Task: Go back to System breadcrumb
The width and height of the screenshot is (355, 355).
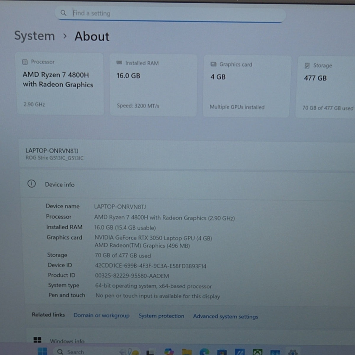Action: [x=35, y=36]
